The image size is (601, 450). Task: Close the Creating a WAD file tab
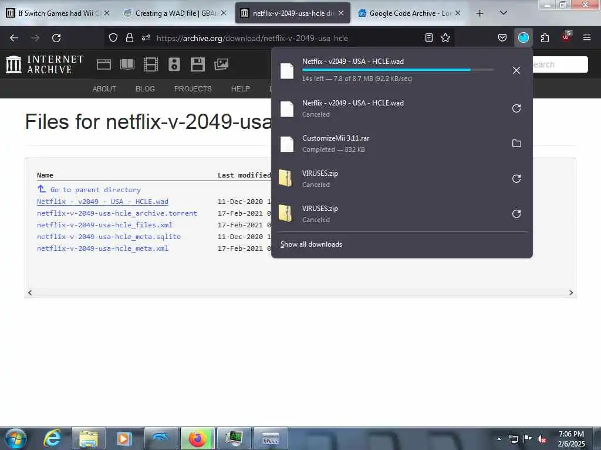coord(224,13)
